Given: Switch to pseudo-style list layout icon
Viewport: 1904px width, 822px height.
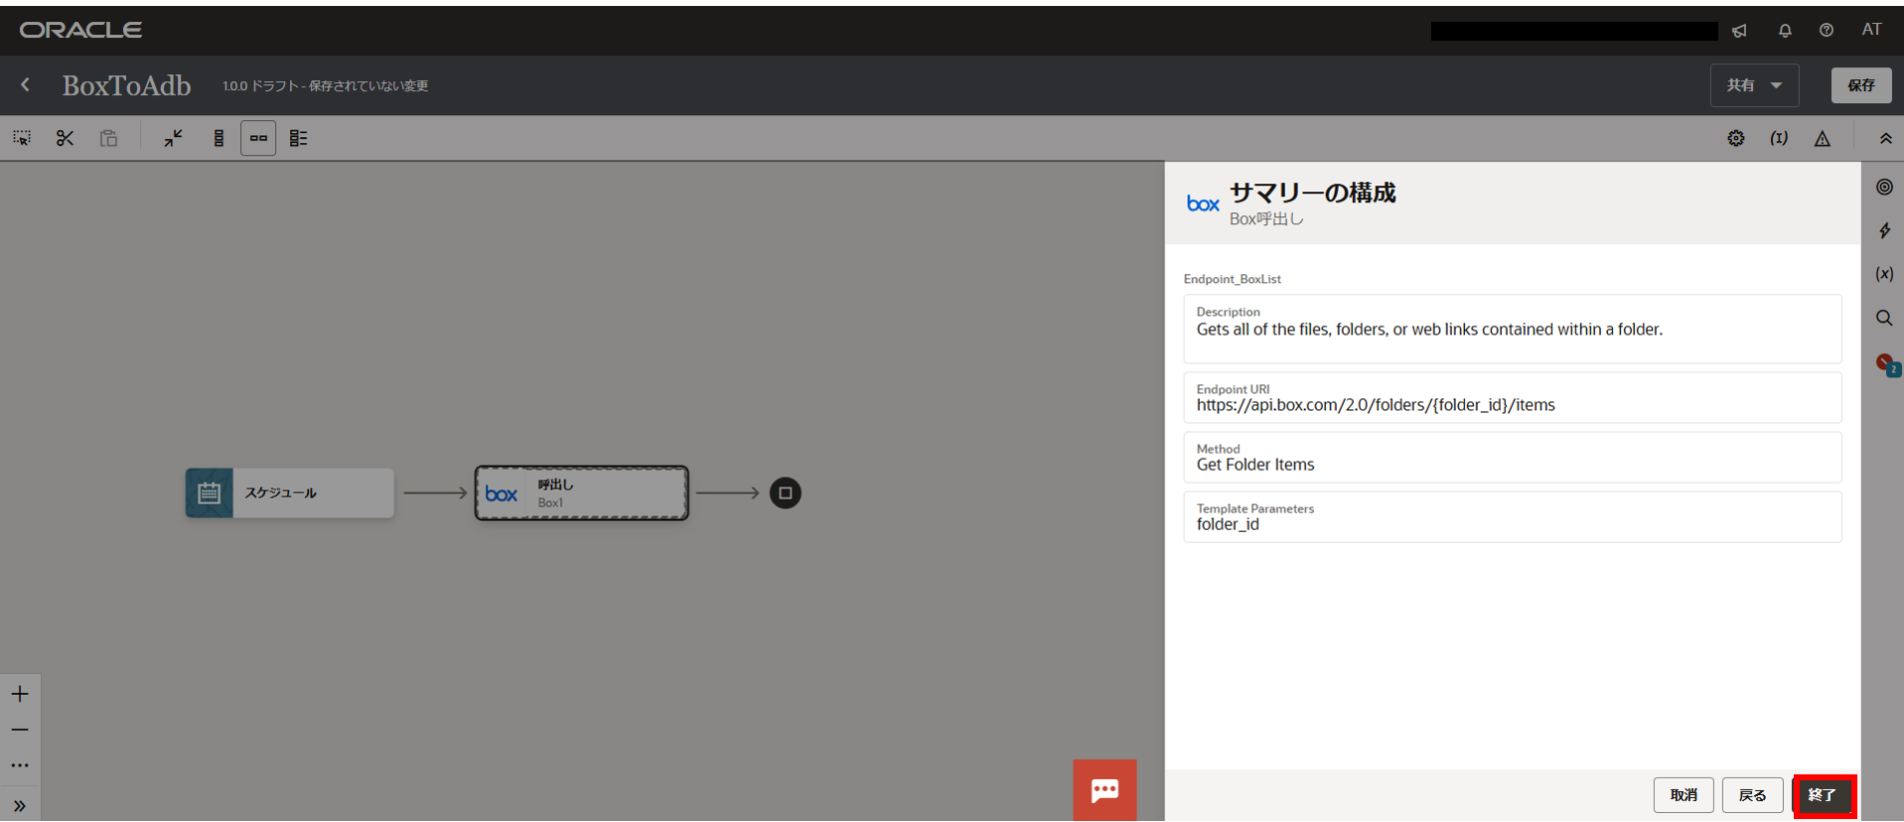Looking at the screenshot, I should [x=298, y=138].
